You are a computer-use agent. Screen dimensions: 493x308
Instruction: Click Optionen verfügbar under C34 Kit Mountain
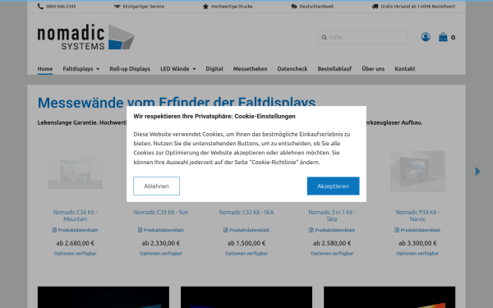coord(75,253)
